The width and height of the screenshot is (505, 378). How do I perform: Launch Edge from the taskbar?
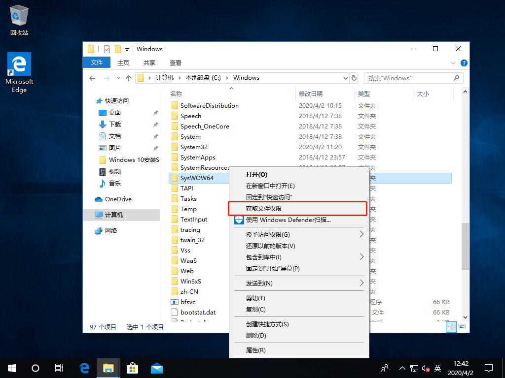pos(85,368)
